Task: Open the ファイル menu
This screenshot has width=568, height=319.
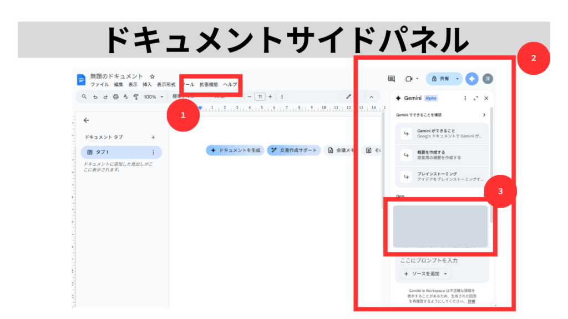Action: 100,85
